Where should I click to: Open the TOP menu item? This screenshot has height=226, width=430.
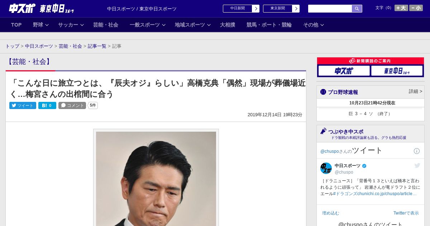tap(16, 25)
